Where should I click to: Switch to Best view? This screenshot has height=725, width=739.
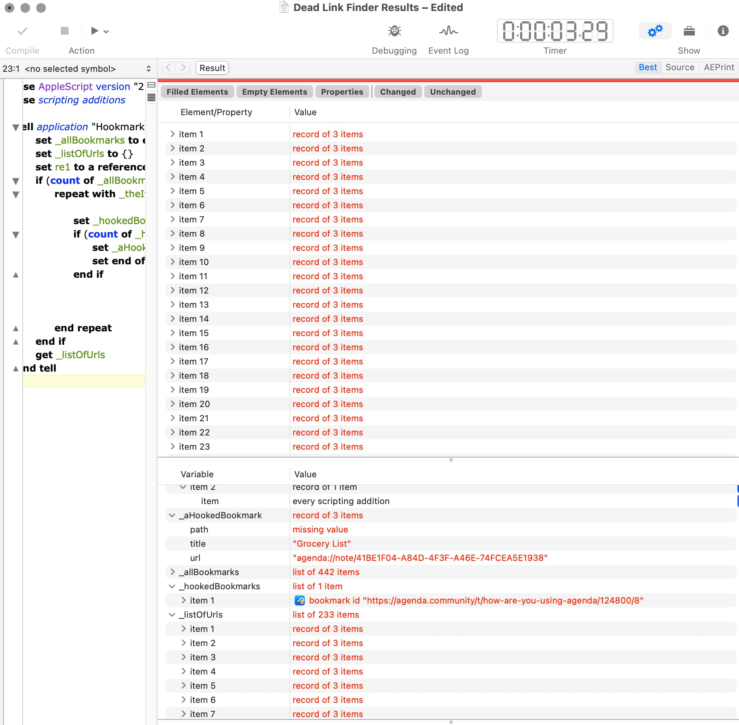tap(648, 67)
